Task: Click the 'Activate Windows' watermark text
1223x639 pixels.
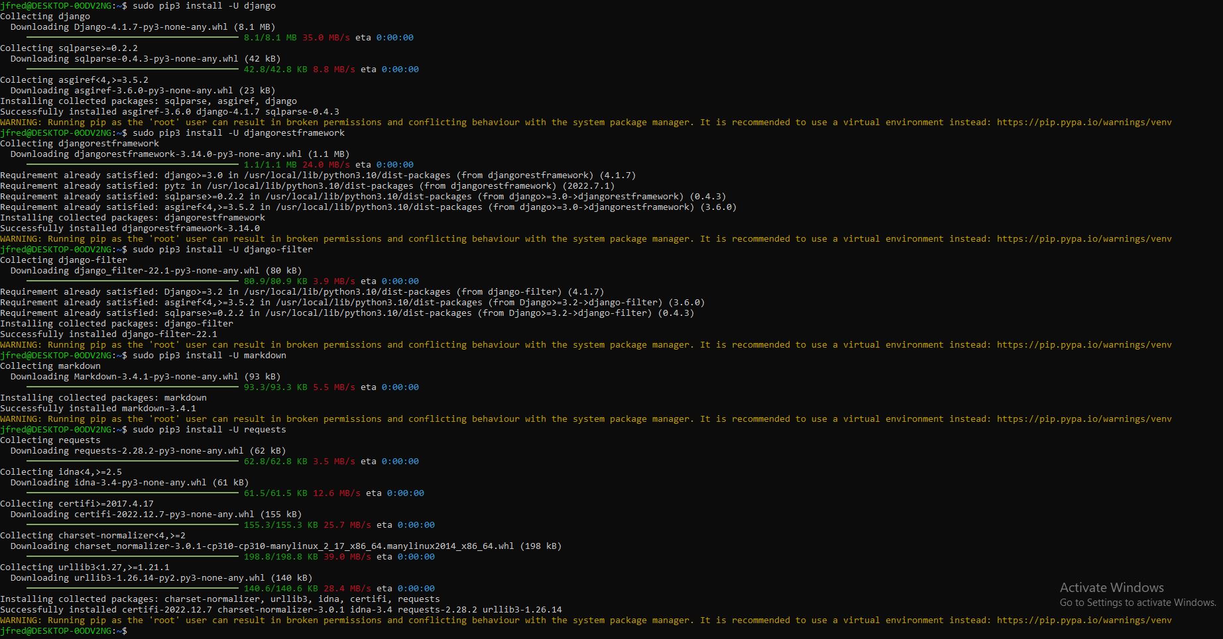Action: [1110, 587]
